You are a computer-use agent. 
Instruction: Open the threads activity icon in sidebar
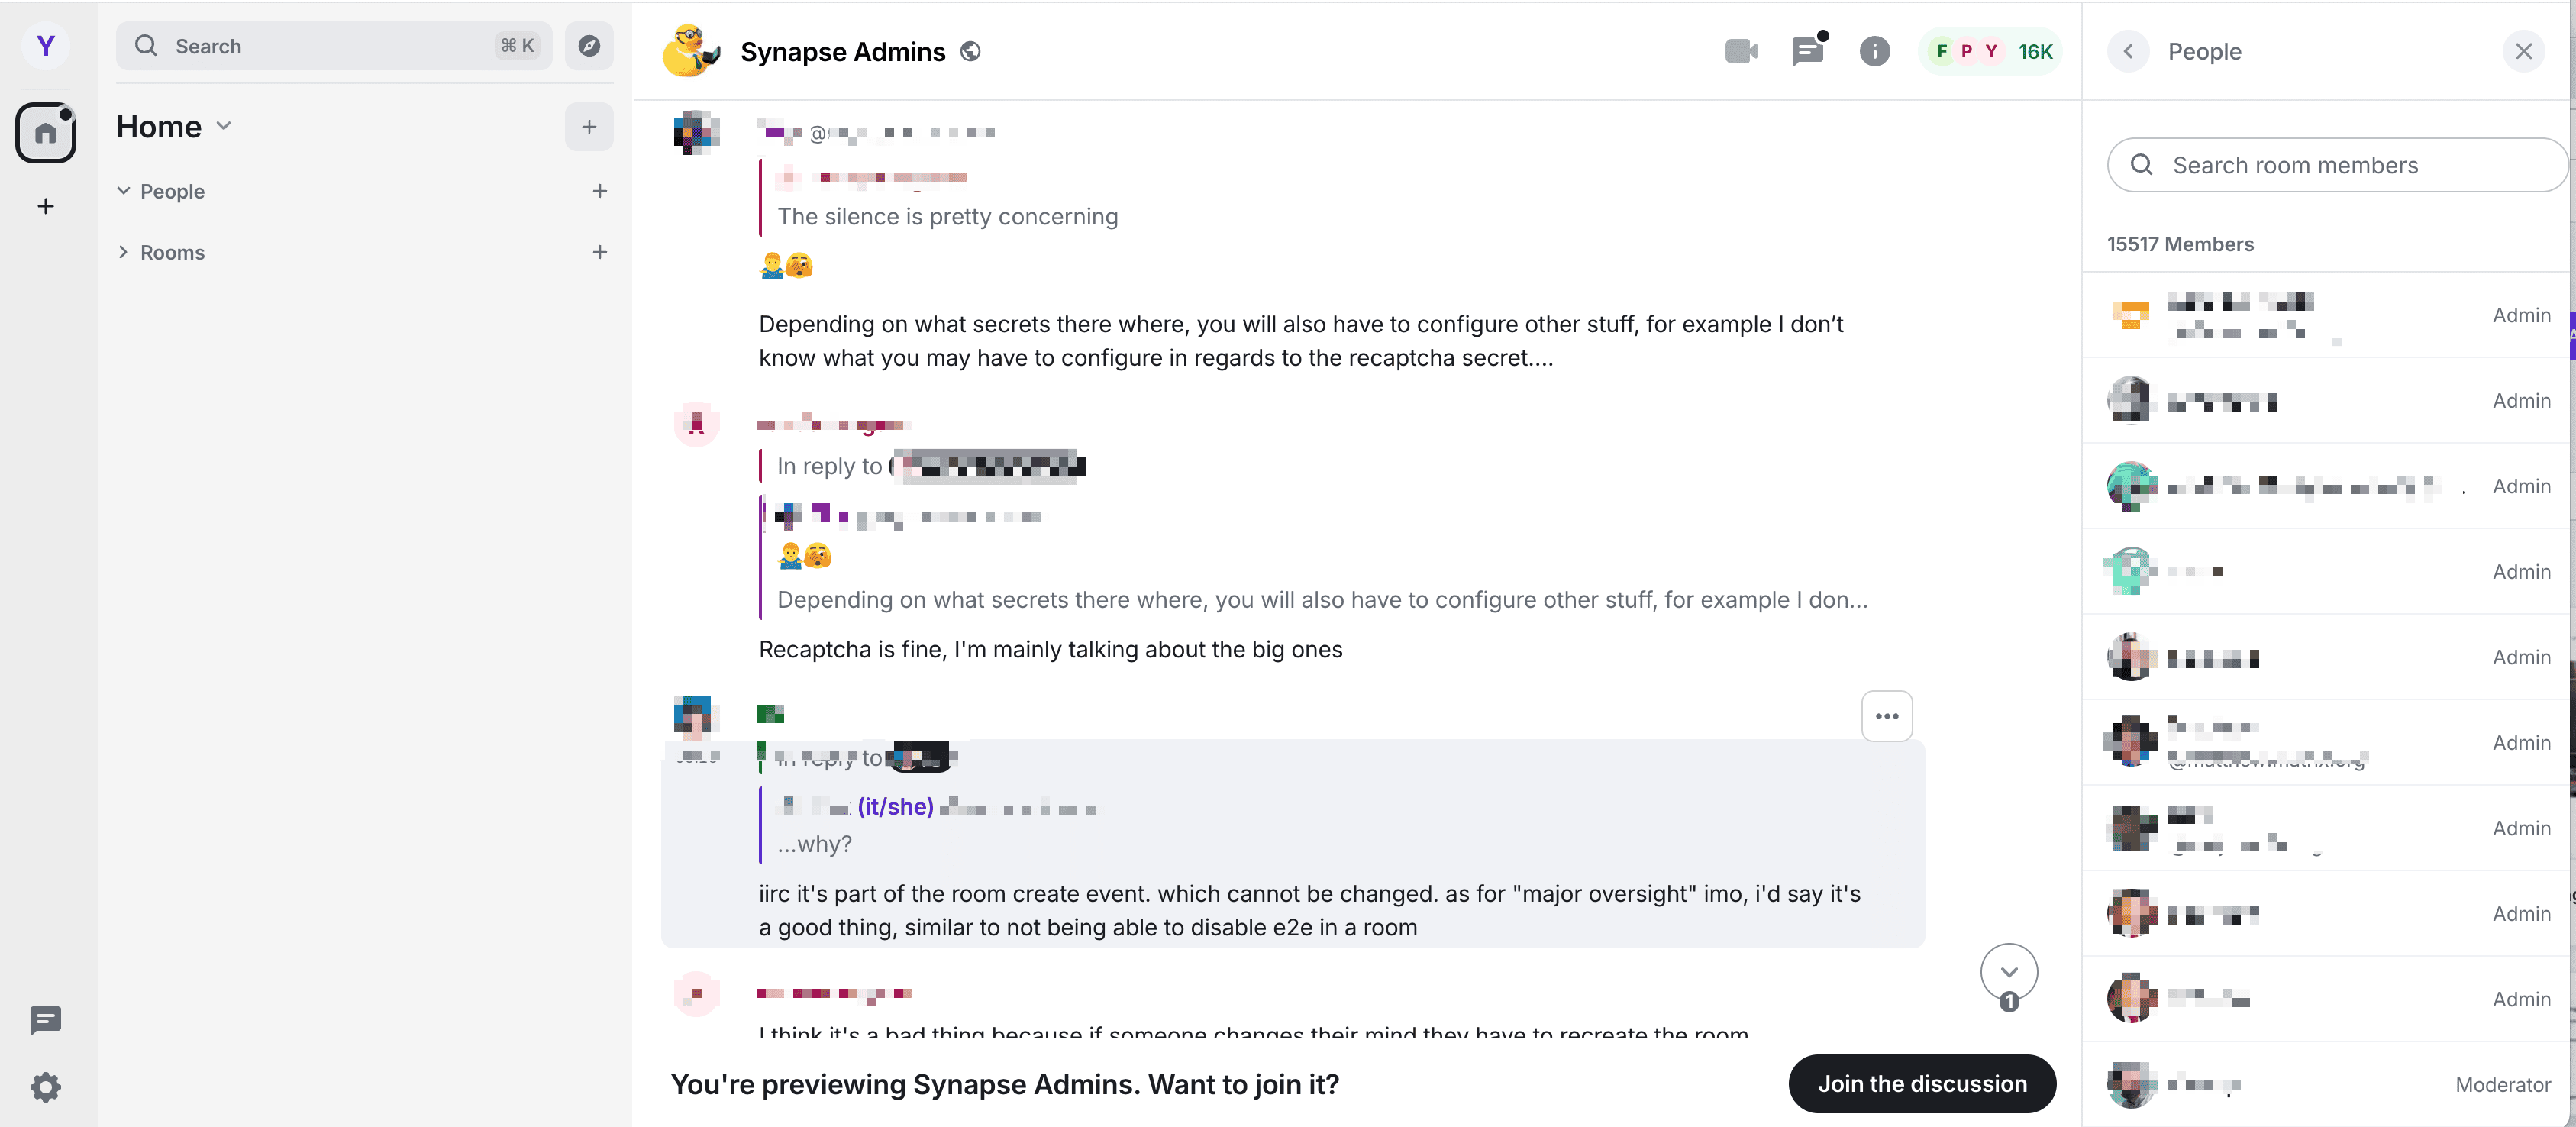point(46,1020)
